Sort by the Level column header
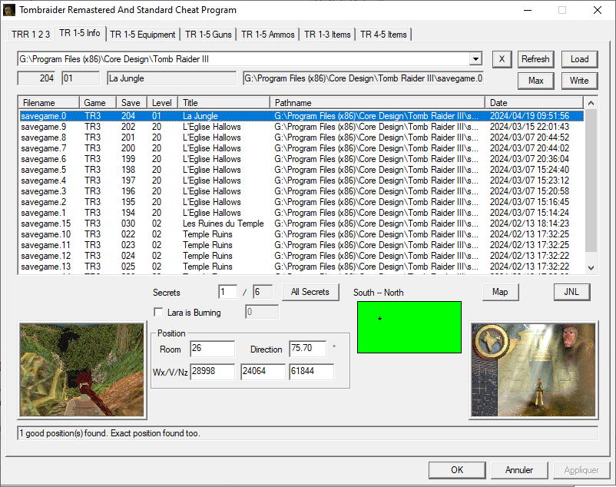Viewport: 616px width, 487px height. coord(163,103)
